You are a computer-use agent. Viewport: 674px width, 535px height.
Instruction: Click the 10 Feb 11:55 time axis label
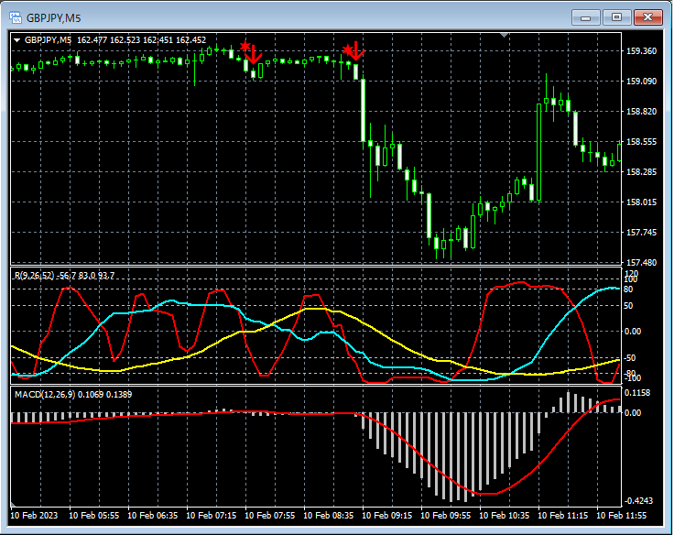click(623, 516)
